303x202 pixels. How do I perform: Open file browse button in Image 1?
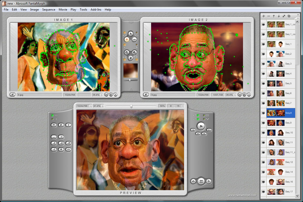(13, 95)
